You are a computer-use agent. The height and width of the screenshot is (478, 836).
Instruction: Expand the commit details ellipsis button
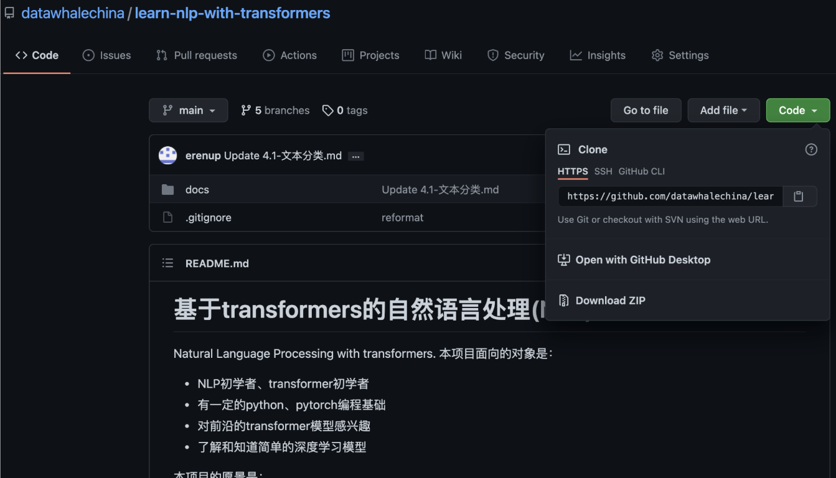[356, 156]
